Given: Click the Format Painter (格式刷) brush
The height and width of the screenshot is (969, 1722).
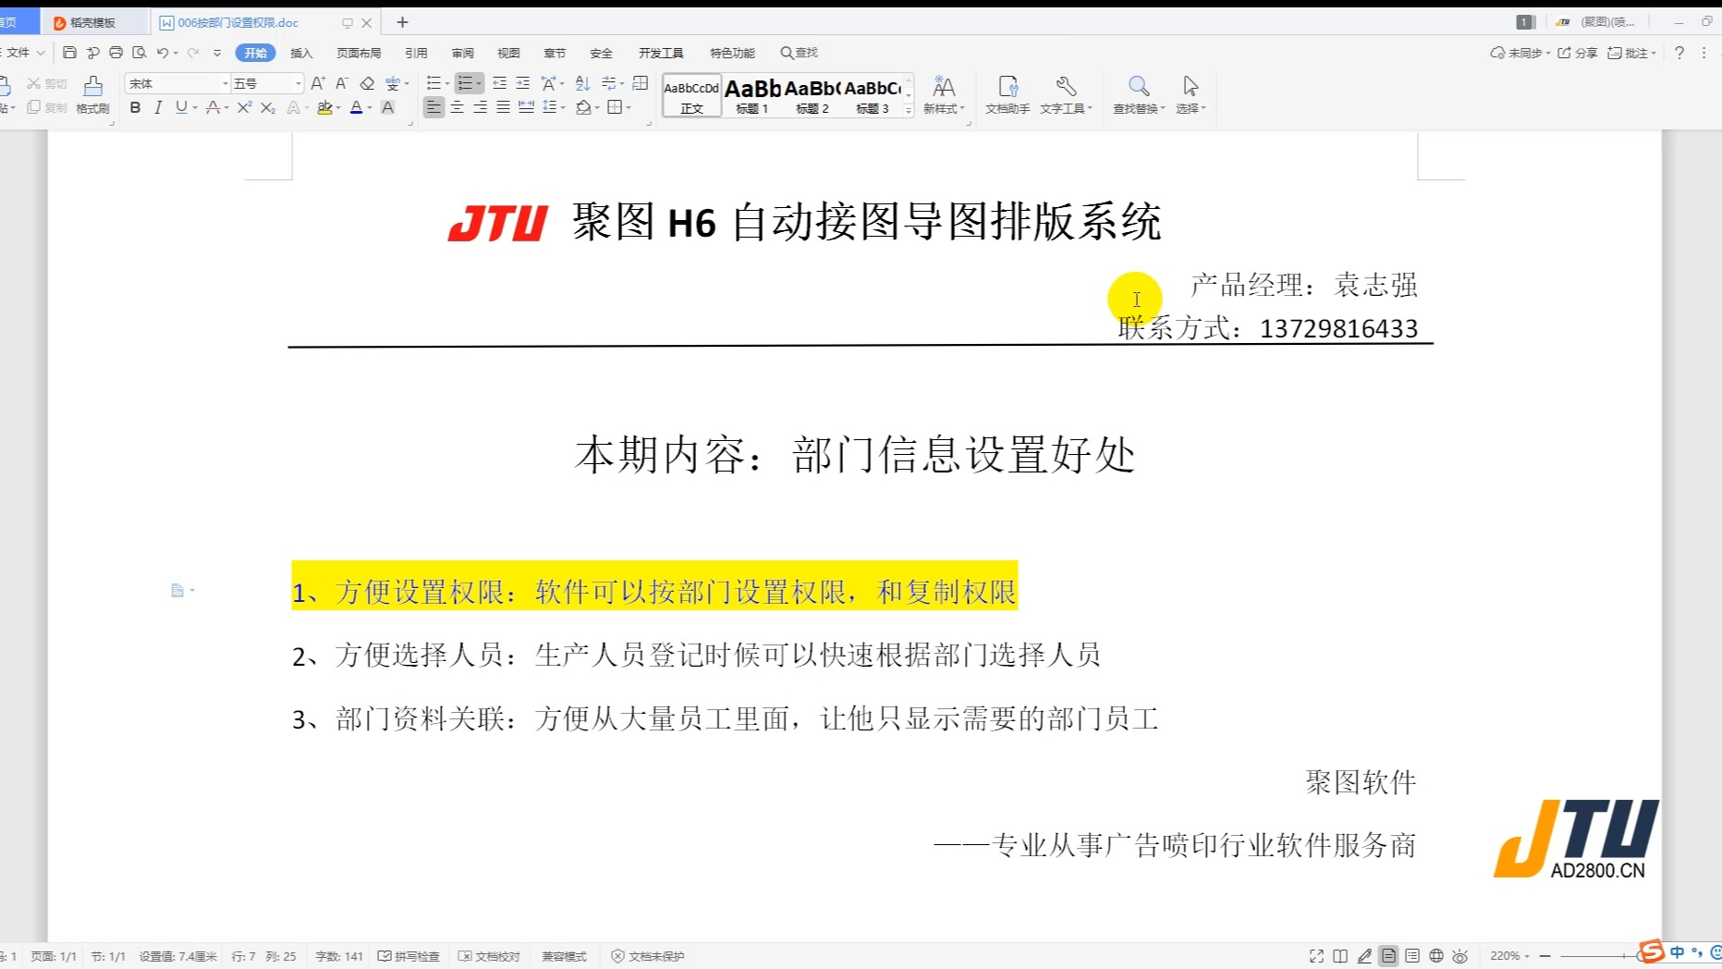Looking at the screenshot, I should click(x=92, y=95).
